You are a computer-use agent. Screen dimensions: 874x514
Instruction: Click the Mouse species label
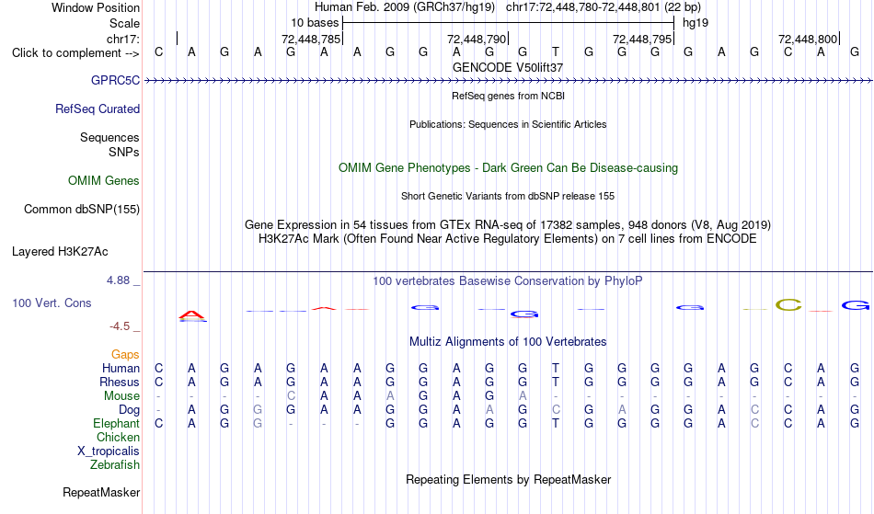[x=121, y=396]
